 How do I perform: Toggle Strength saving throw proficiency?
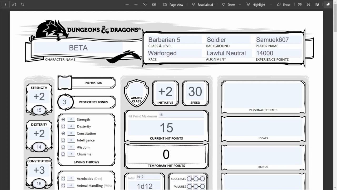(63, 120)
